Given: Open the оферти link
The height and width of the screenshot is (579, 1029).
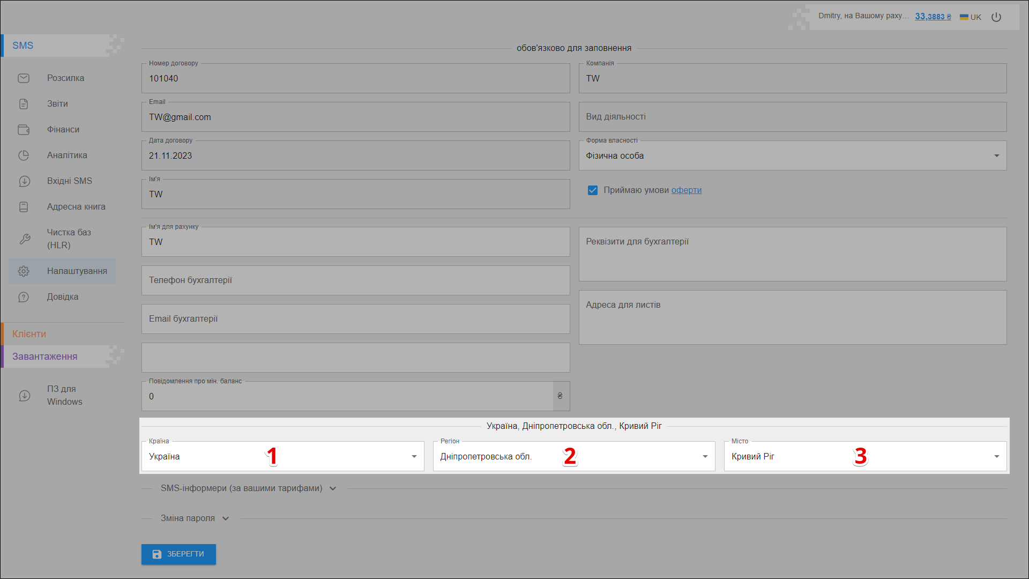Looking at the screenshot, I should [686, 190].
